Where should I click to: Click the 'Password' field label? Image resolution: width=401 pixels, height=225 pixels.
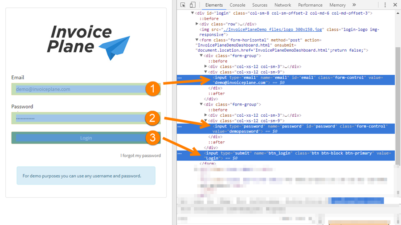[x=22, y=106]
